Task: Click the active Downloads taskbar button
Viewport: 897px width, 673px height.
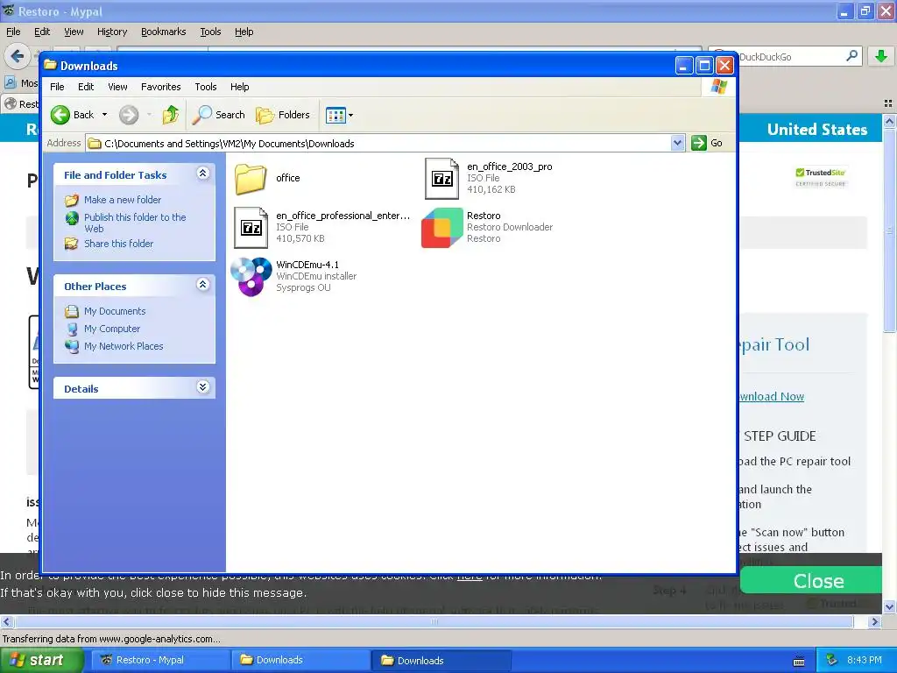Action: pos(441,661)
